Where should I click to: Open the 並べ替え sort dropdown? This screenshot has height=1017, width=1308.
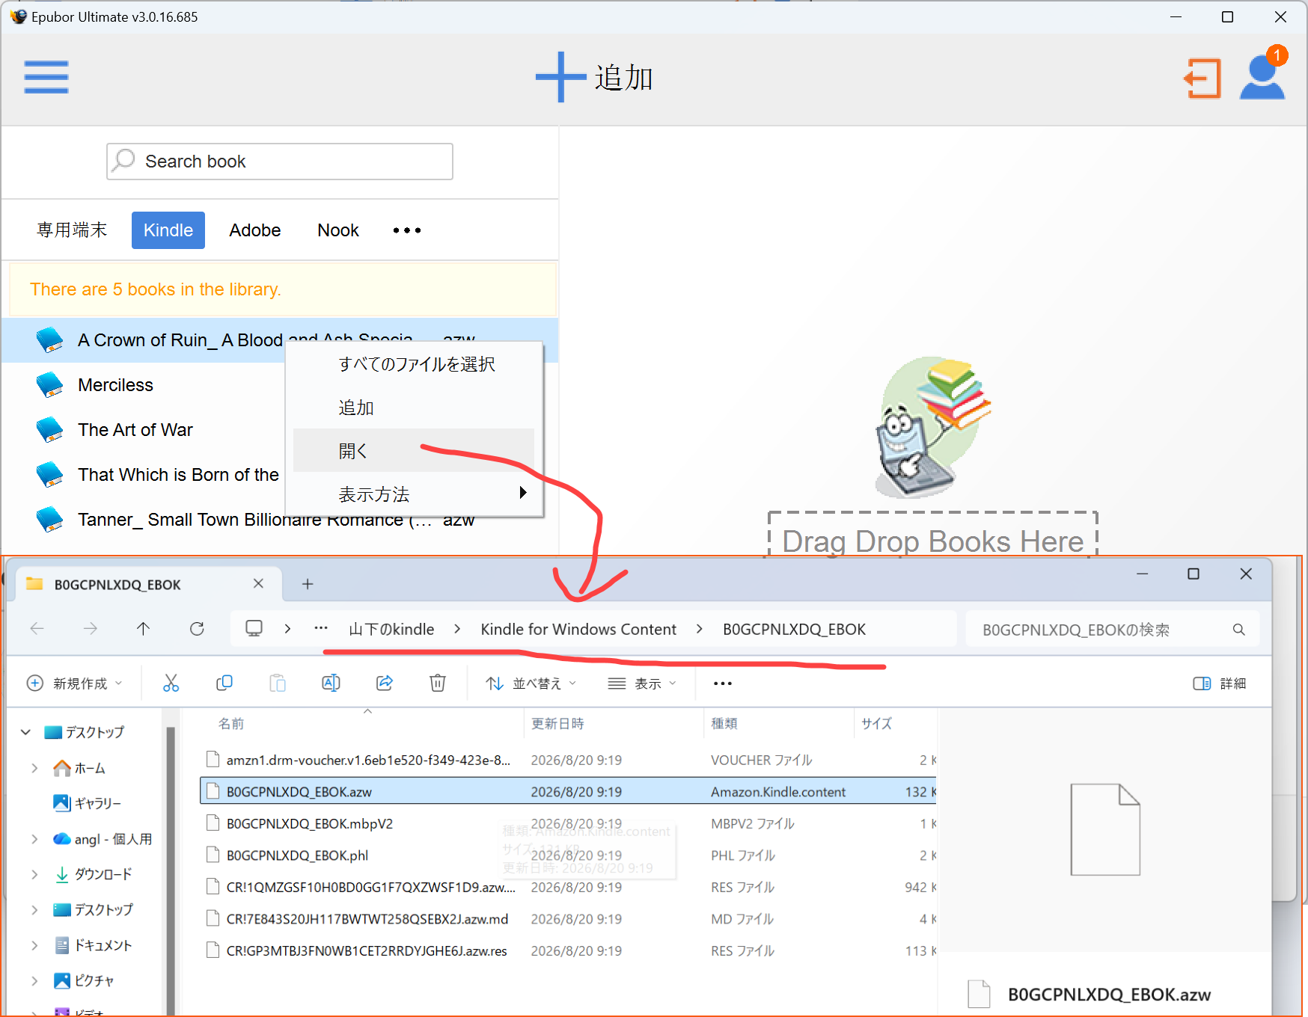coord(531,683)
